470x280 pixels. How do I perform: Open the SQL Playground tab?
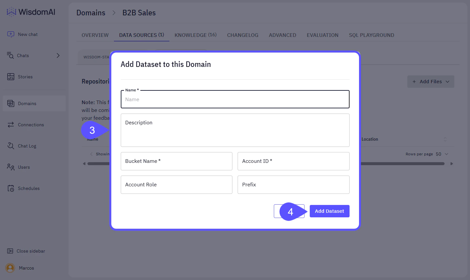tap(371, 35)
